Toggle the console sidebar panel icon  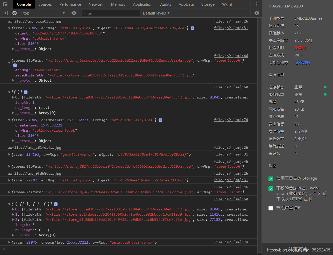pos(5,13)
